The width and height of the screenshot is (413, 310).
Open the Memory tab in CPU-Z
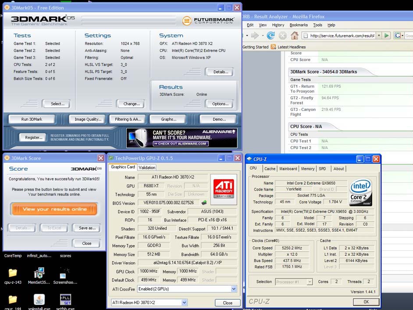(308, 168)
